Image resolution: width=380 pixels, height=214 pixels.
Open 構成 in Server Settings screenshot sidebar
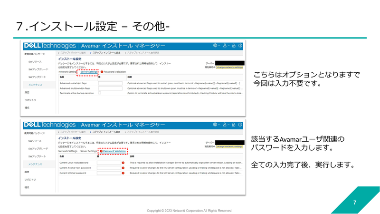[x=27, y=108]
